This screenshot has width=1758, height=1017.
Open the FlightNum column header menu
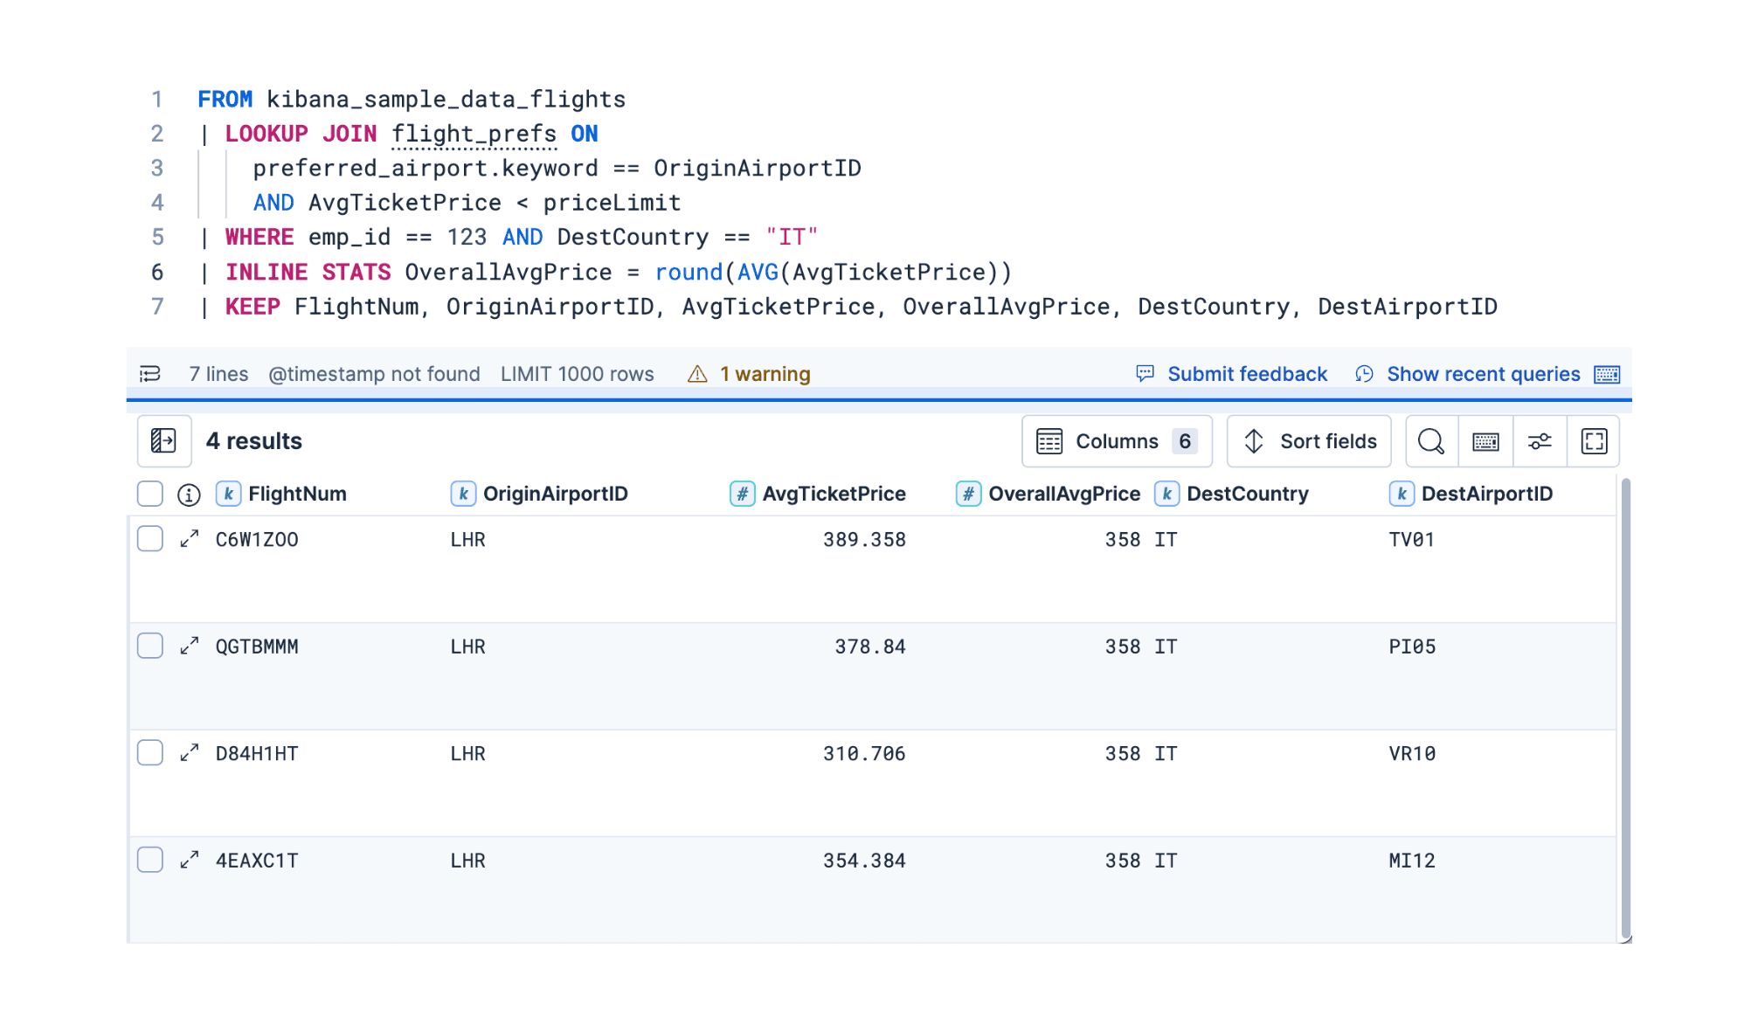[x=297, y=494]
